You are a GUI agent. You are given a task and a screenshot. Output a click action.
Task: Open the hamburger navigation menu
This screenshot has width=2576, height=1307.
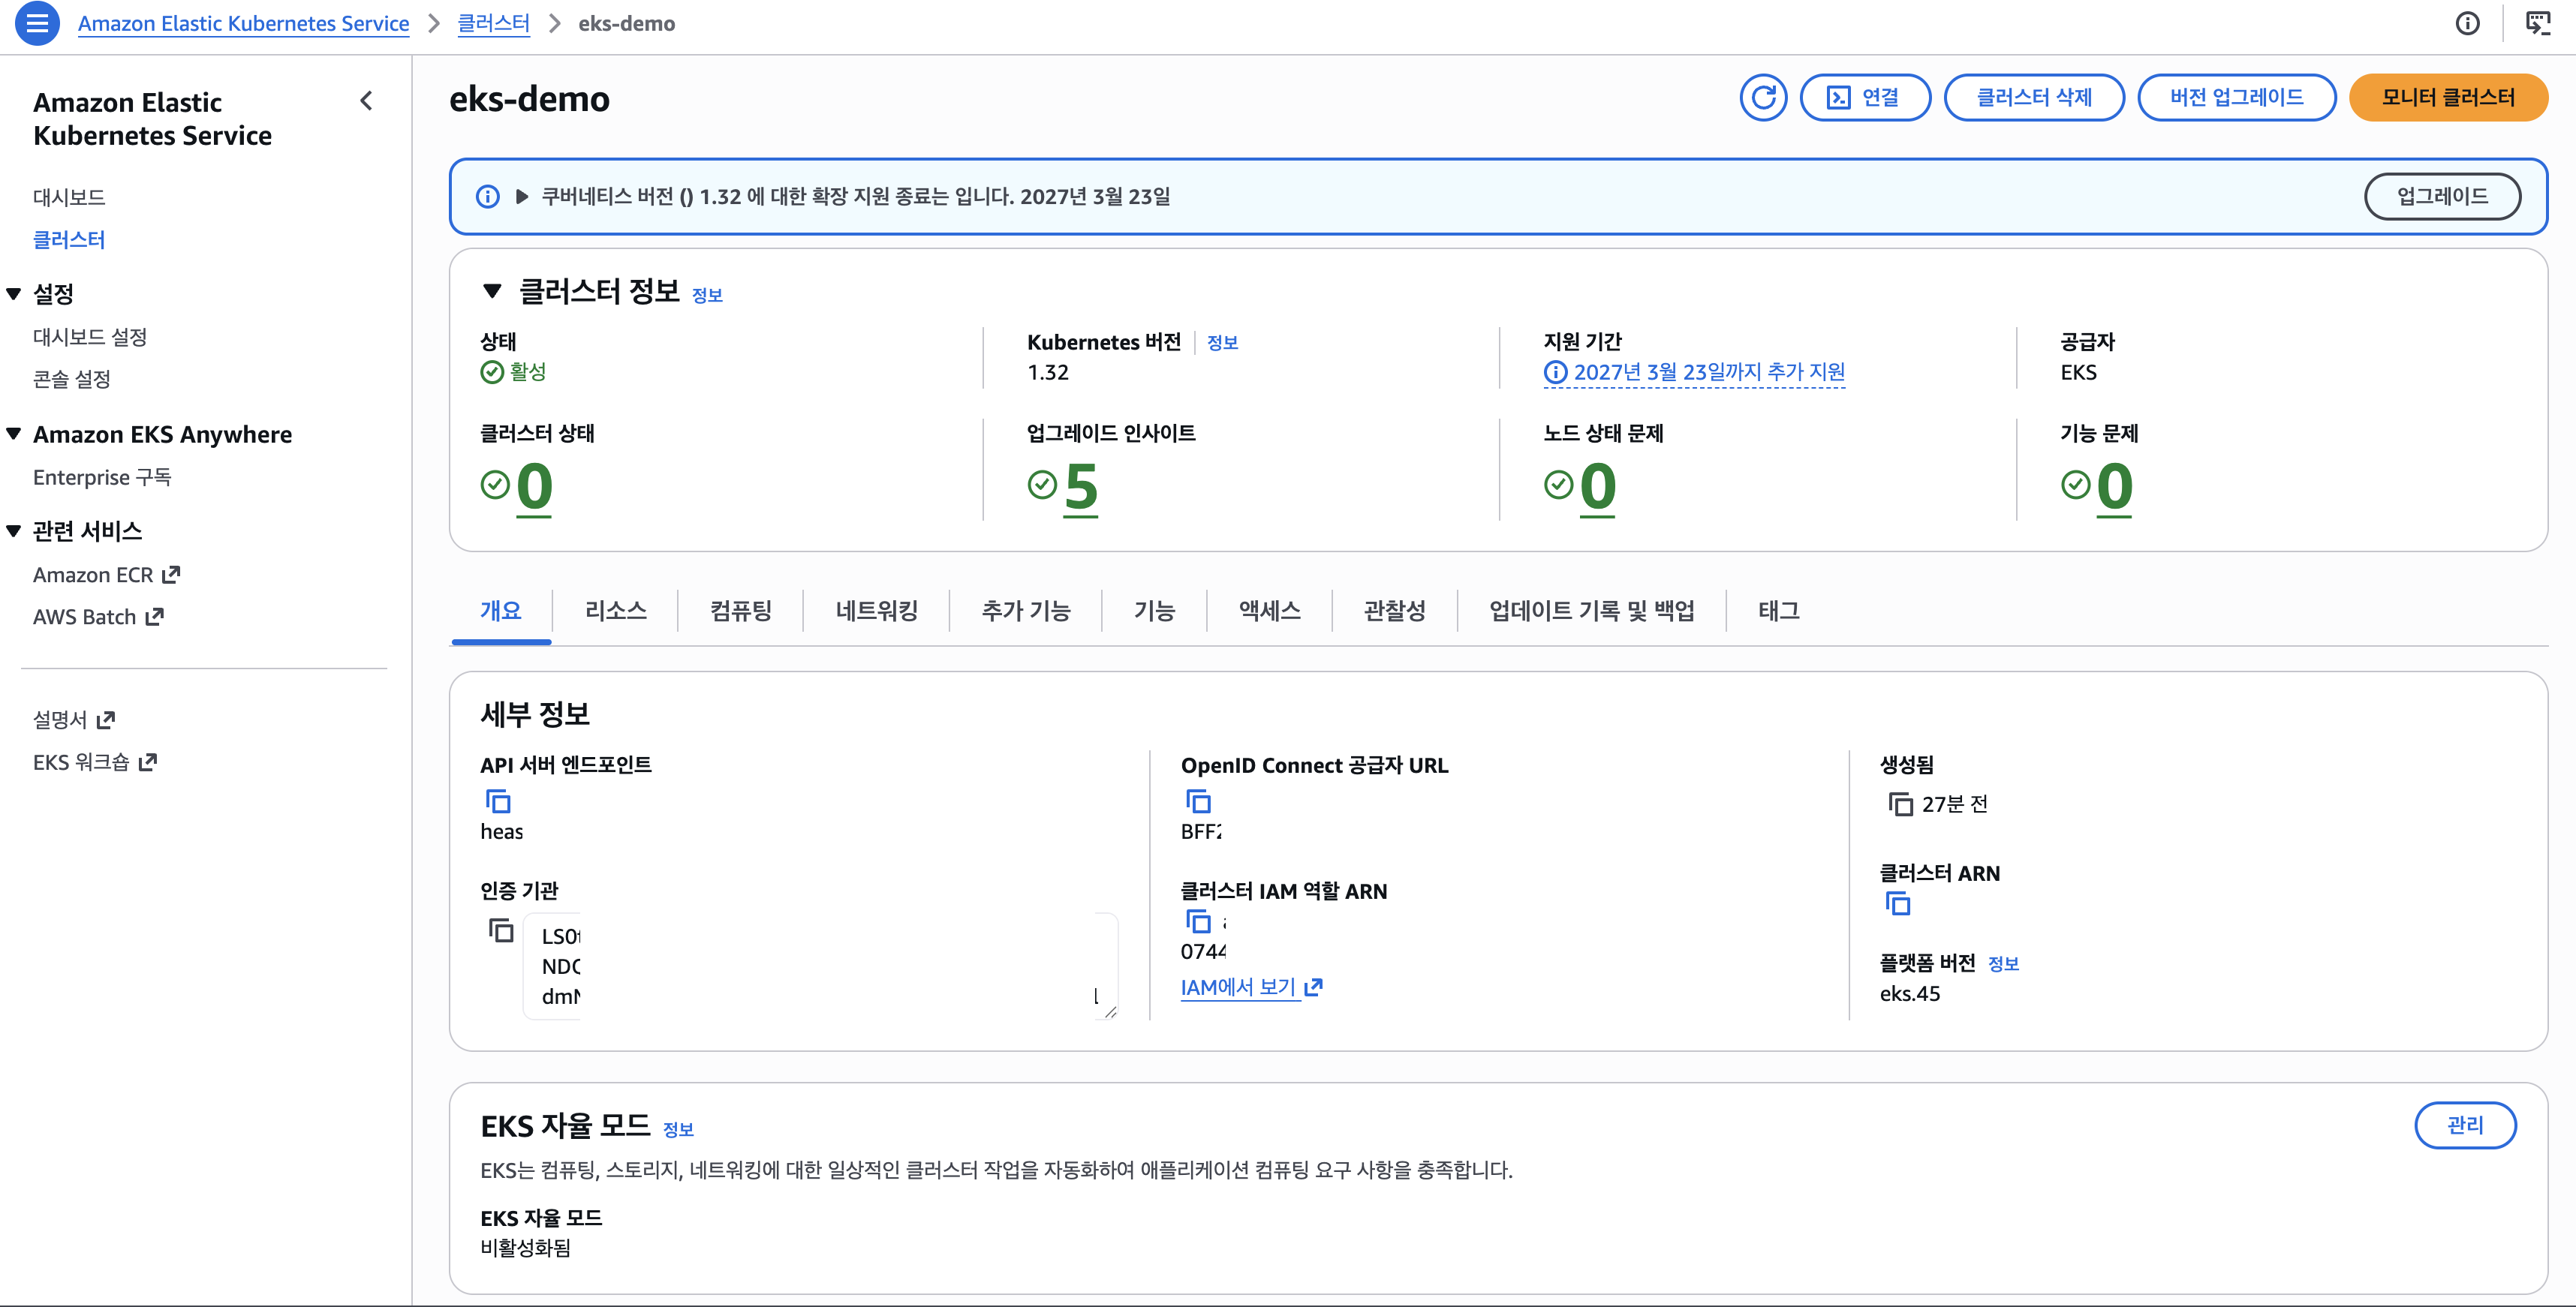(x=37, y=23)
